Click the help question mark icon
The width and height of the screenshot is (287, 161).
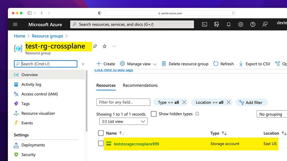click(x=253, y=24)
